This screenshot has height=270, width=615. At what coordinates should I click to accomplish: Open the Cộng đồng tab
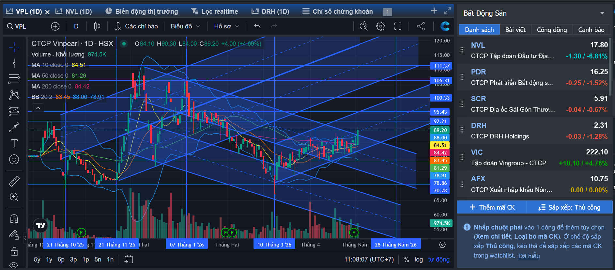(552, 30)
